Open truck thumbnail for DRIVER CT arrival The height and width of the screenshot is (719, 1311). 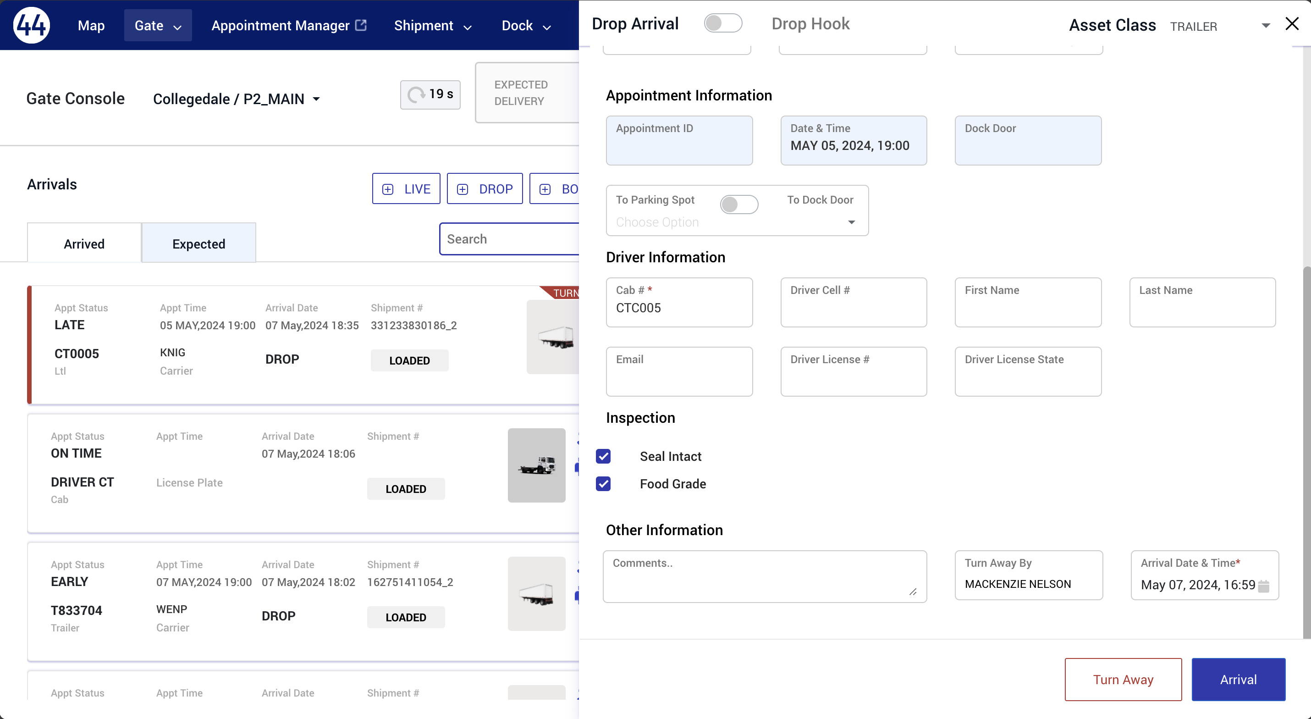(x=536, y=465)
